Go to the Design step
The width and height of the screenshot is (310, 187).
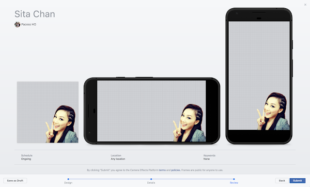(x=68, y=183)
